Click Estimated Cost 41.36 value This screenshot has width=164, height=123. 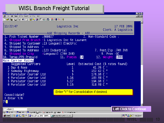(x=97, y=67)
